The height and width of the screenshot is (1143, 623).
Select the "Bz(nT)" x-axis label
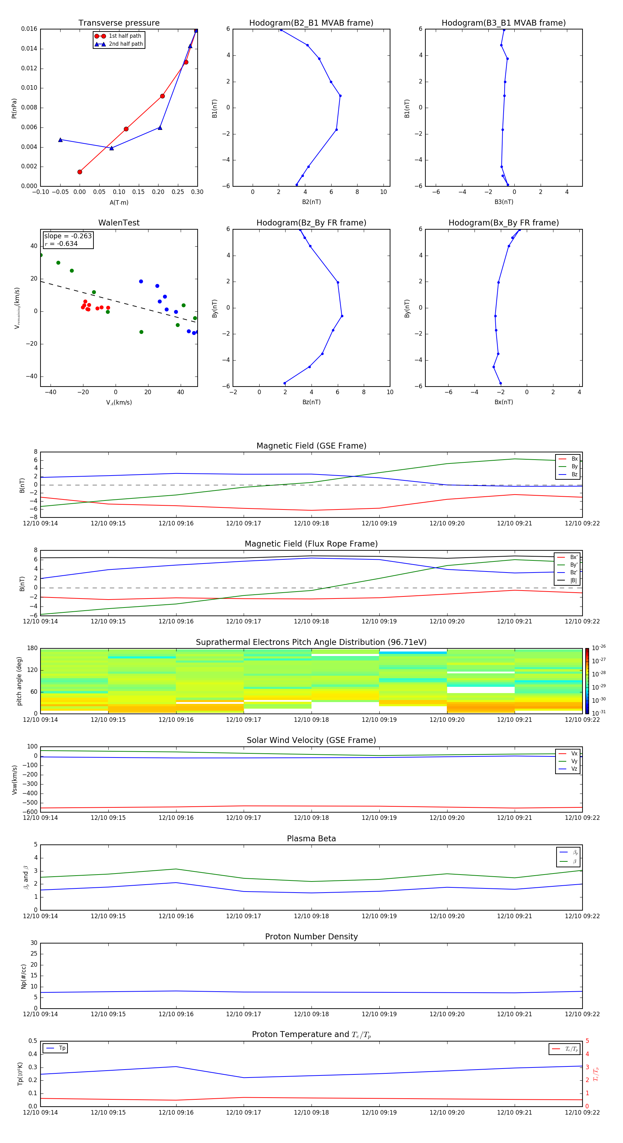311,402
